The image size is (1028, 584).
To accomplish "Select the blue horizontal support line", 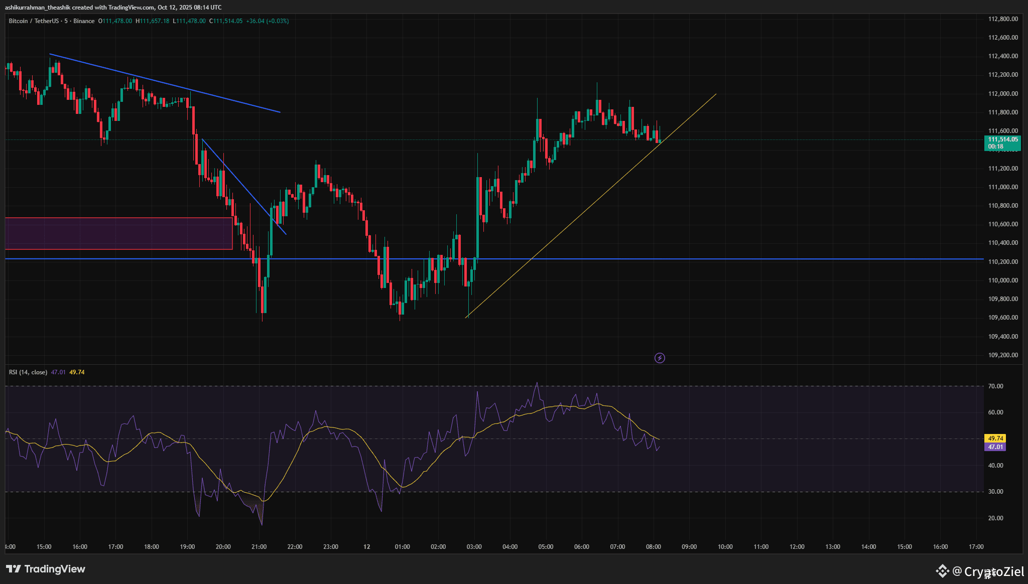I will (x=753, y=259).
